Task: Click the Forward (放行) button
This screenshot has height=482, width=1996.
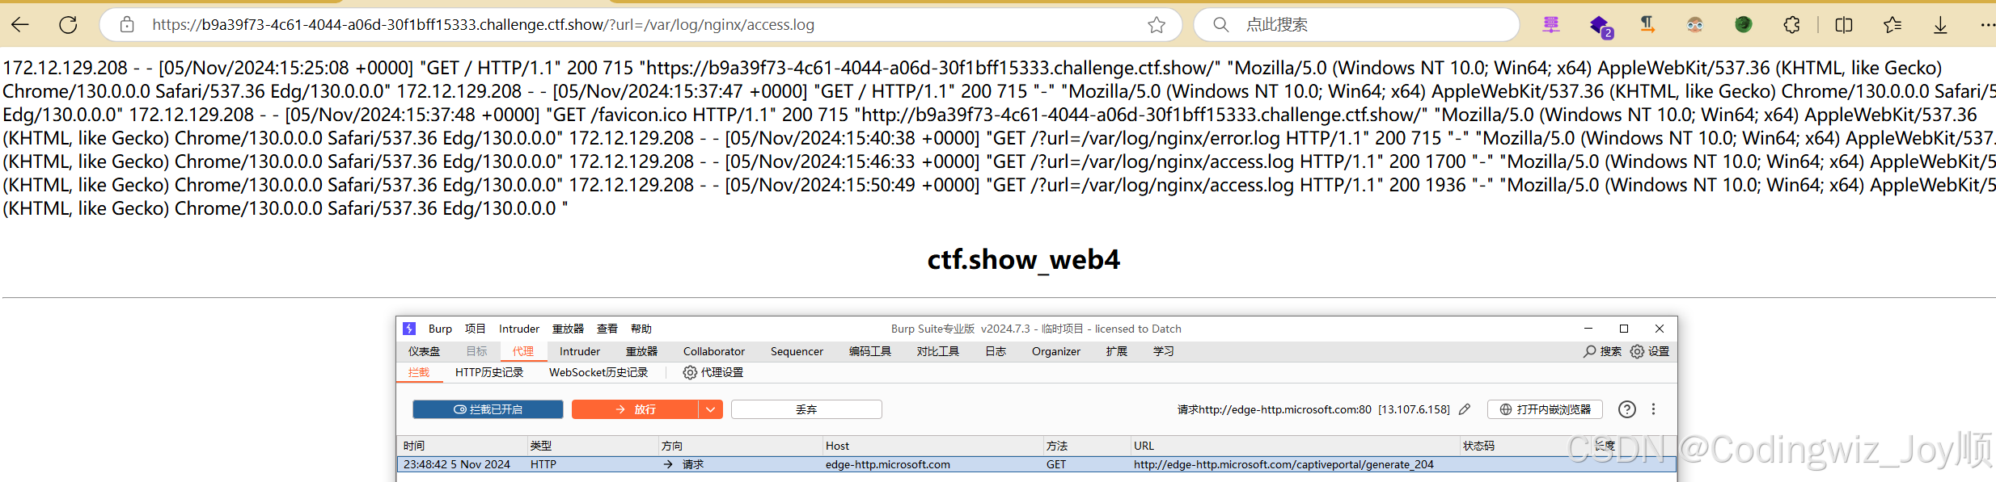Action: (x=635, y=409)
